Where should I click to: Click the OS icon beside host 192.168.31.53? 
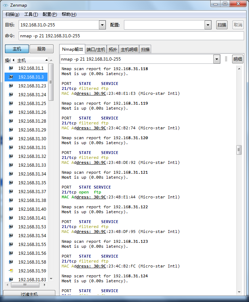11,227
